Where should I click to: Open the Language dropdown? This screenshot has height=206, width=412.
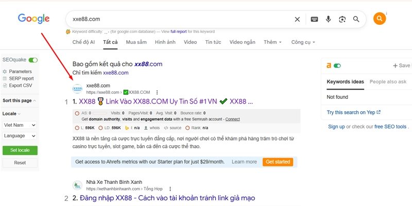pyautogui.click(x=20, y=136)
